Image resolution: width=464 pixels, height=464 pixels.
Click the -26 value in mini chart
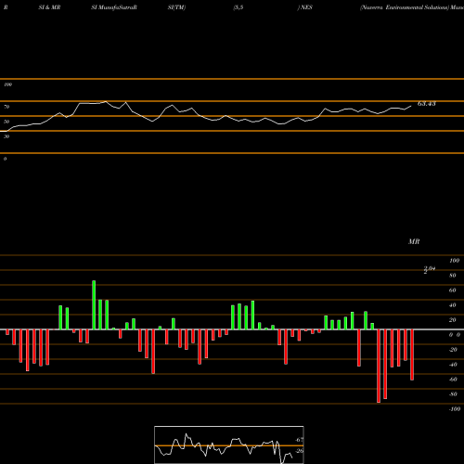point(299,451)
